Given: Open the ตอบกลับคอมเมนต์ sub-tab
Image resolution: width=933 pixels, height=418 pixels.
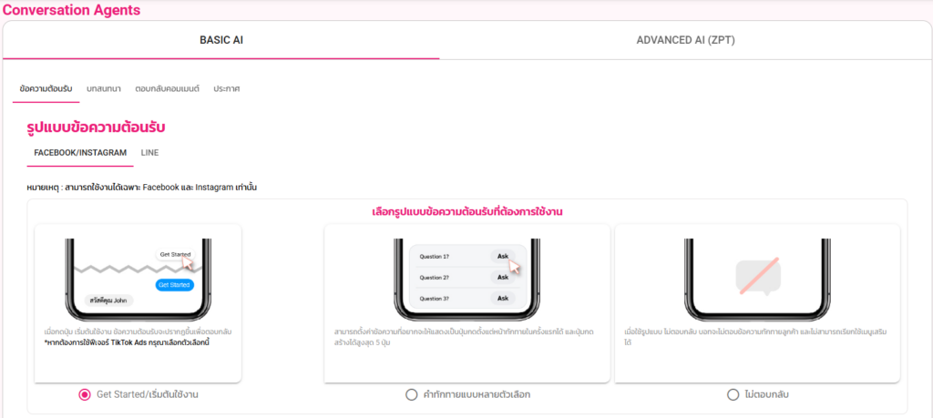Looking at the screenshot, I should click(167, 88).
